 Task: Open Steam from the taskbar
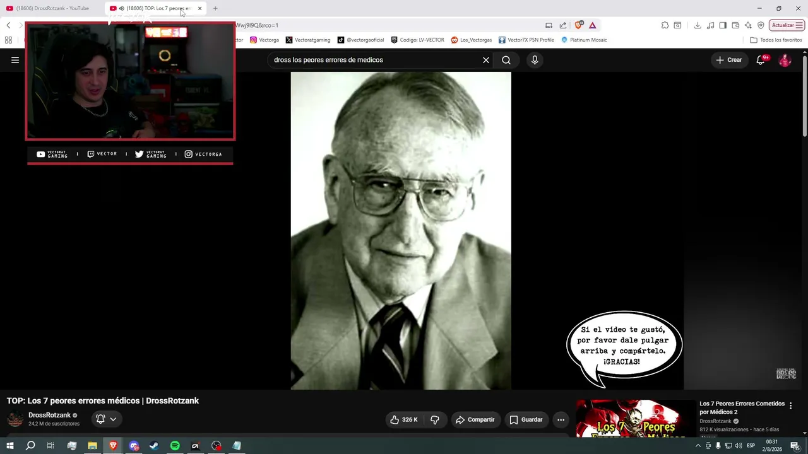[x=154, y=446]
